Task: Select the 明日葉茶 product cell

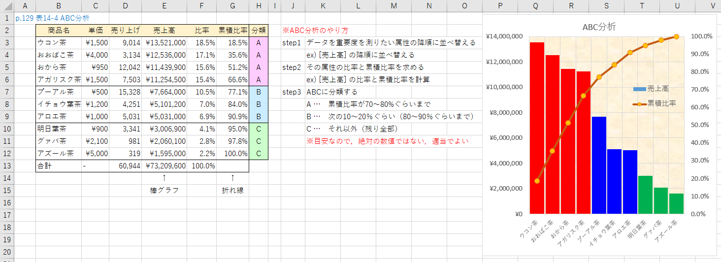Action: point(59,129)
